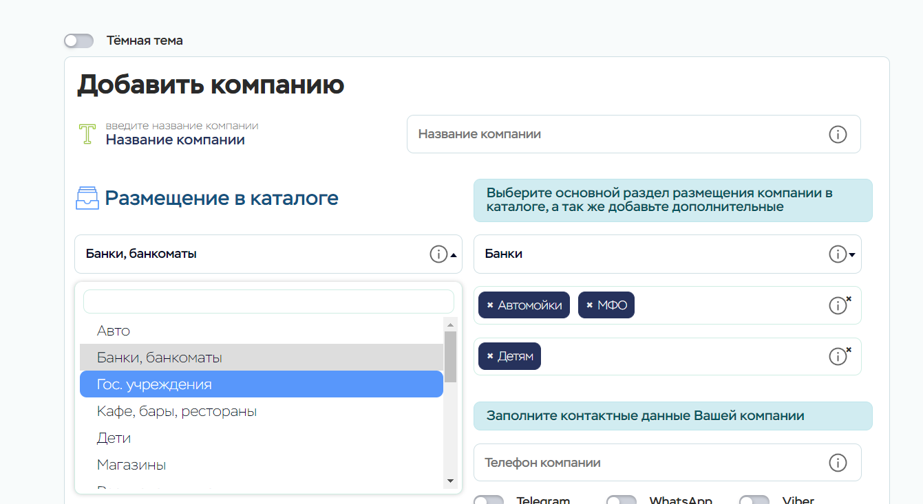Click info icon in Банки, банкоматы dropdown
Image resolution: width=923 pixels, height=504 pixels.
point(438,254)
